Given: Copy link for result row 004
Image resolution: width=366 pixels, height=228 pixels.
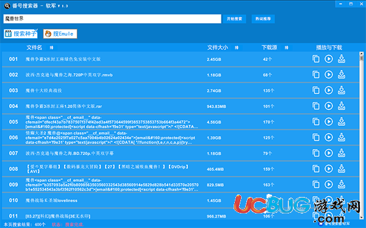Looking at the screenshot, I should click(x=316, y=106).
